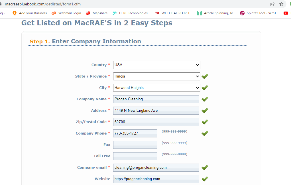The height and width of the screenshot is (185, 291).
Task: Open the WE LOCAL PEOPLE bookmark
Action: click(x=174, y=13)
